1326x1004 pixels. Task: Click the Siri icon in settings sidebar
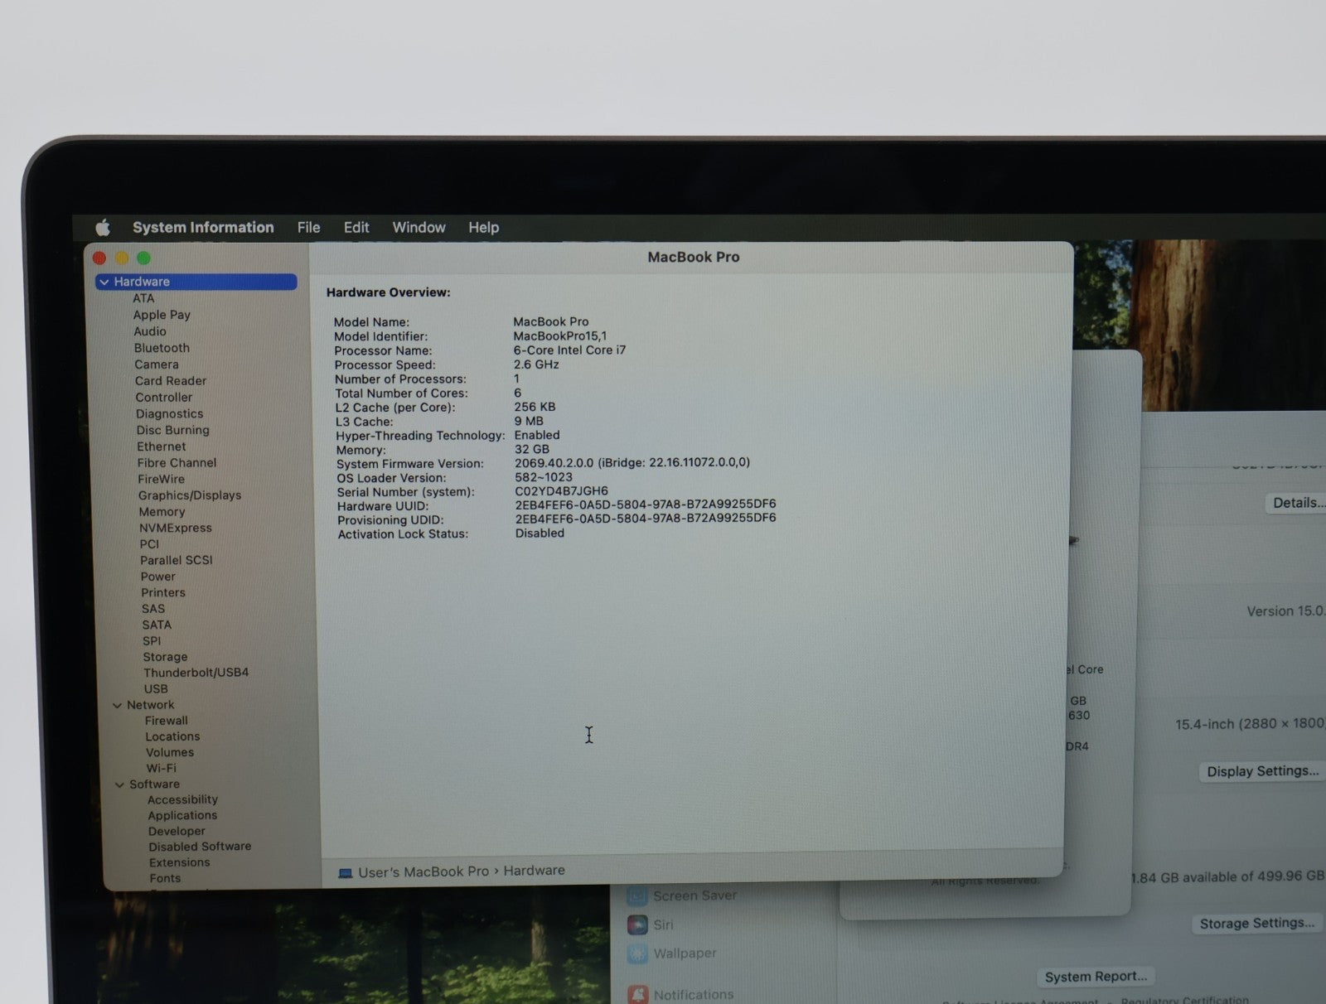point(637,924)
